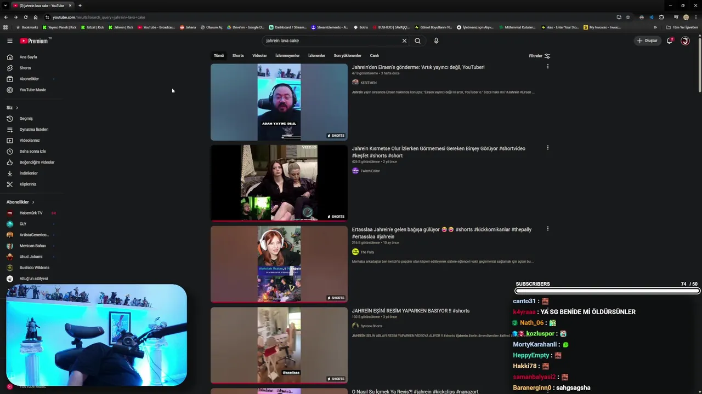Image resolution: width=702 pixels, height=394 pixels.
Task: Open more options for Ertasslaa video
Action: click(x=547, y=228)
